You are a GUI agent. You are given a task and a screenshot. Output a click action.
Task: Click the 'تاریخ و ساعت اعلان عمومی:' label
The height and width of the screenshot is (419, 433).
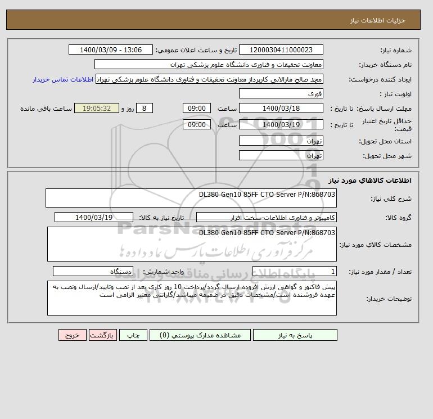pos(196,50)
